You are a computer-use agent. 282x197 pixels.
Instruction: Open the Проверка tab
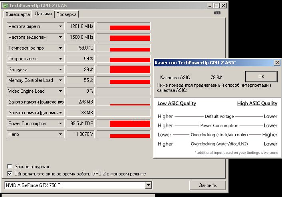(x=66, y=14)
